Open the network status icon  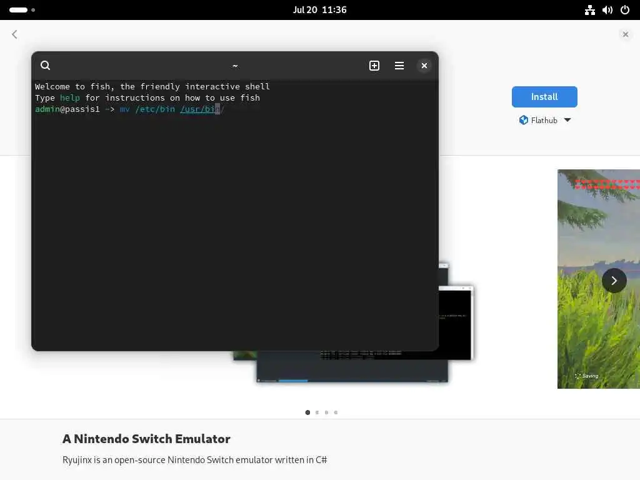tap(590, 10)
